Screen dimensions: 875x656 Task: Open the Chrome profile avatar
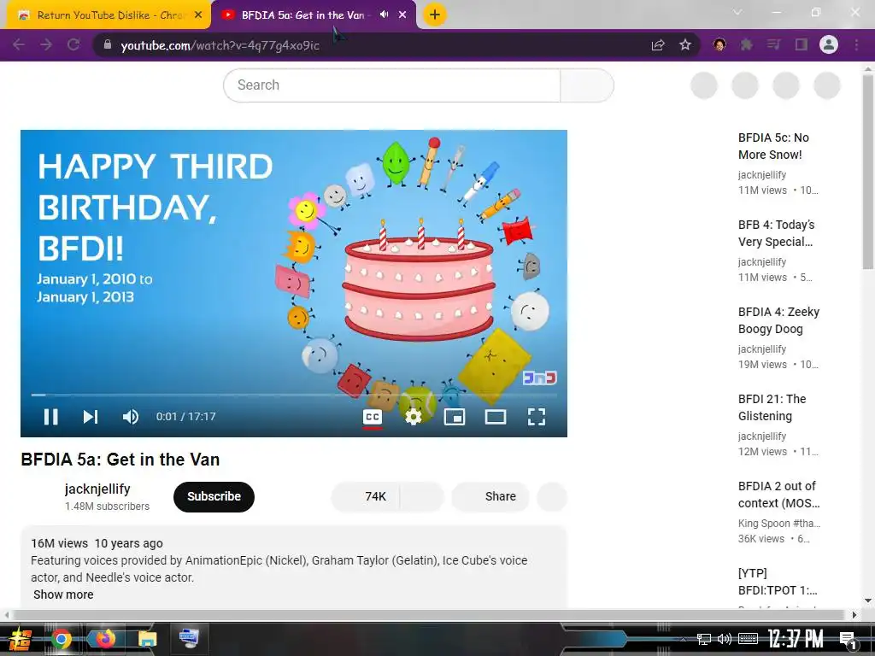click(829, 44)
